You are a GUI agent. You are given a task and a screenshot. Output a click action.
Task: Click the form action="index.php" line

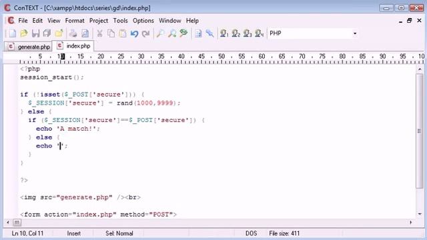pos(98,215)
